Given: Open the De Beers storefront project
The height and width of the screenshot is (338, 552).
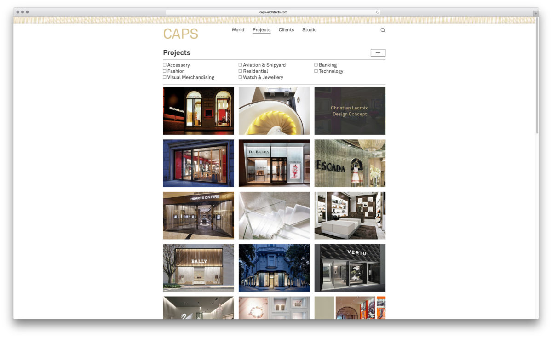Looking at the screenshot, I should 274,163.
